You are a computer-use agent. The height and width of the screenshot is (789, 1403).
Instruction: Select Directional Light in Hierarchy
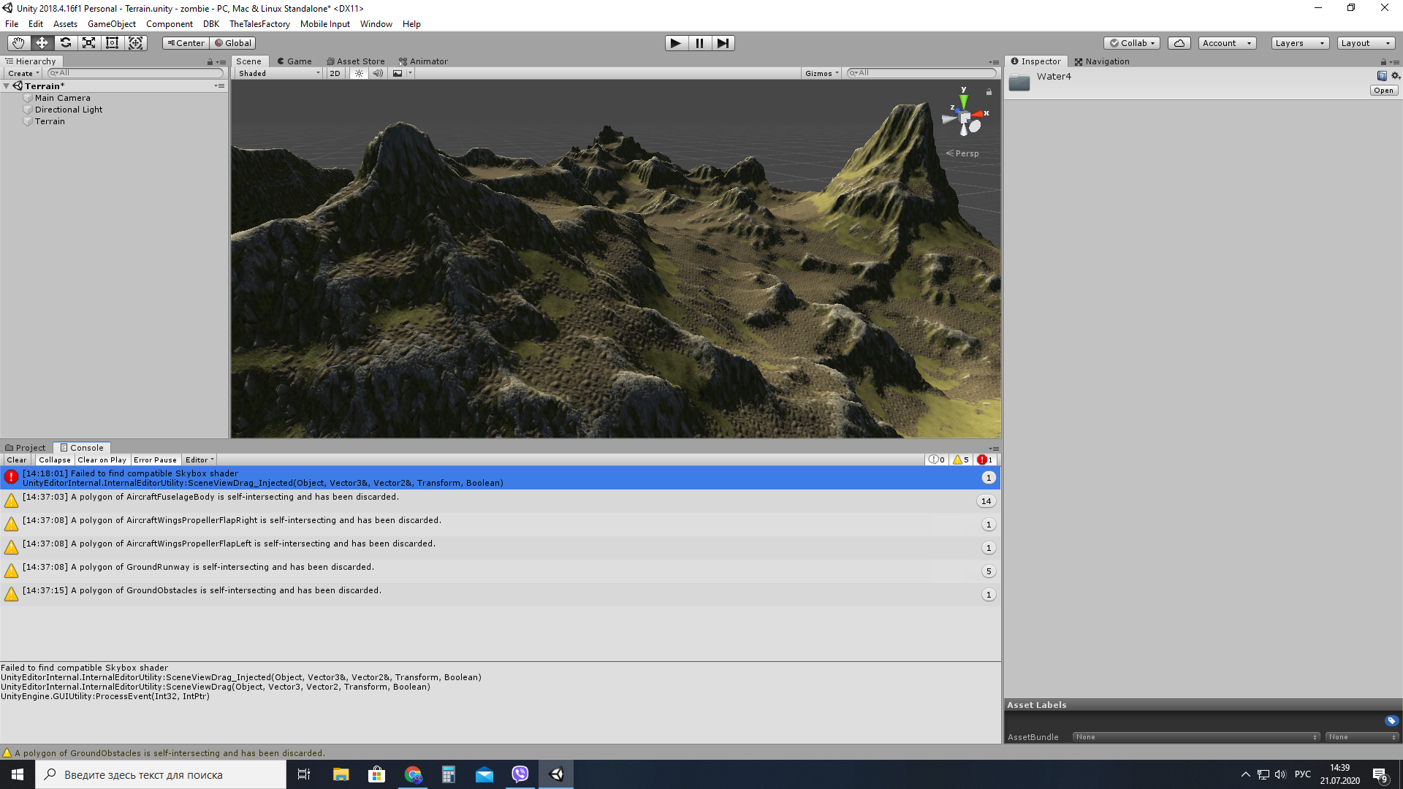(69, 110)
